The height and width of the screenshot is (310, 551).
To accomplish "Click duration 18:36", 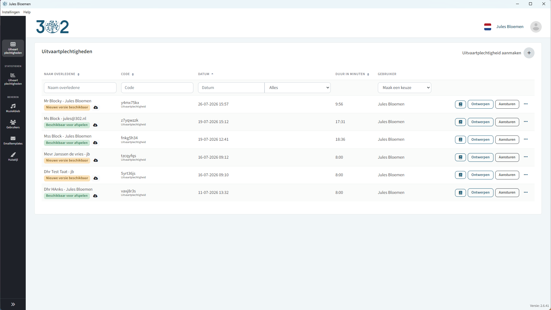I will [x=340, y=140].
